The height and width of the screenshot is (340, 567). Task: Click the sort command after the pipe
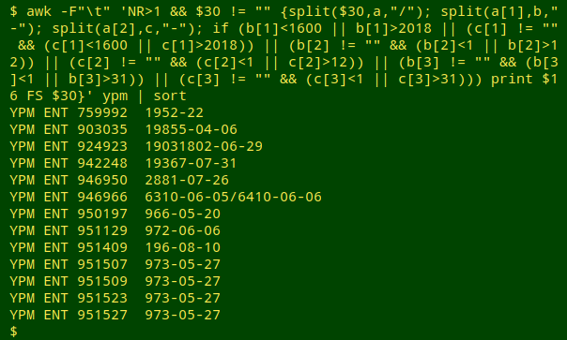coord(170,96)
